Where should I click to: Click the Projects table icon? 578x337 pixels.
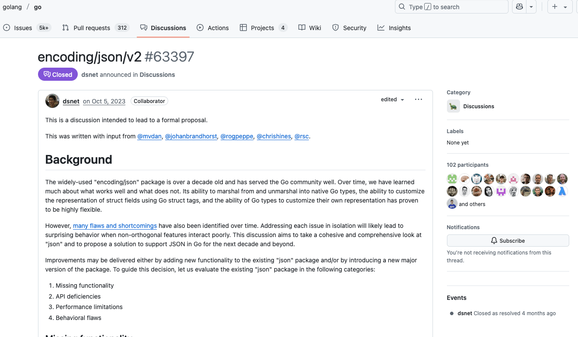243,28
